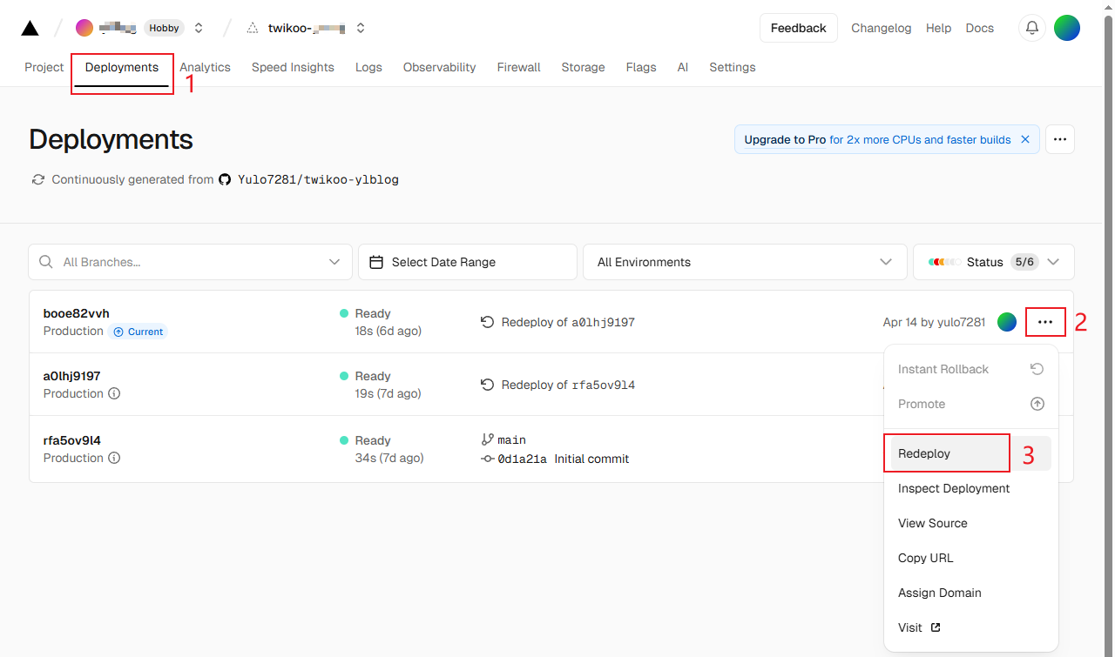Click the info icon next to a0lhj9197 Production

tap(114, 393)
